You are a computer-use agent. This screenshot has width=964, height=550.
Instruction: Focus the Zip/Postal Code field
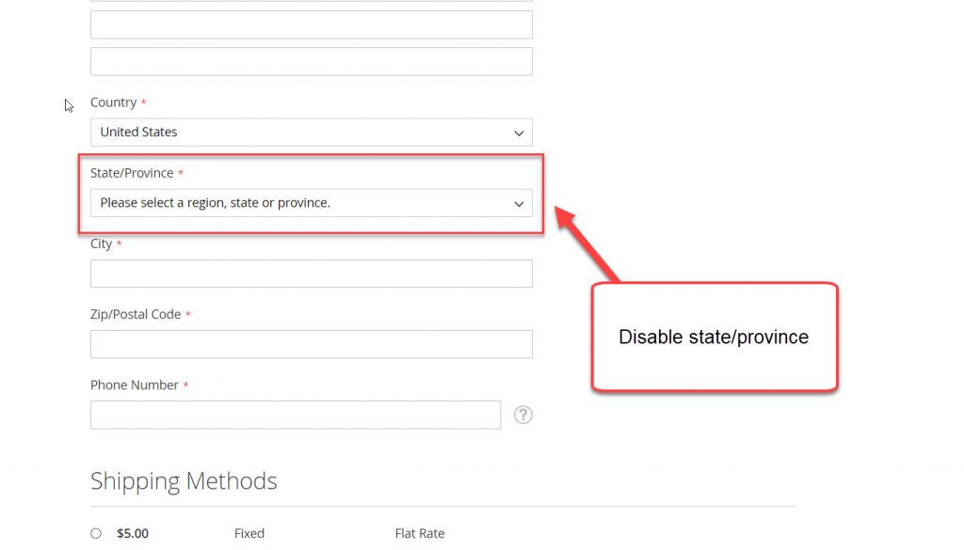pos(311,343)
